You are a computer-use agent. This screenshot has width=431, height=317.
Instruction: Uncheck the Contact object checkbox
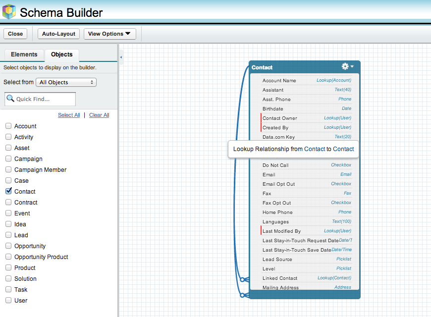pyautogui.click(x=8, y=191)
